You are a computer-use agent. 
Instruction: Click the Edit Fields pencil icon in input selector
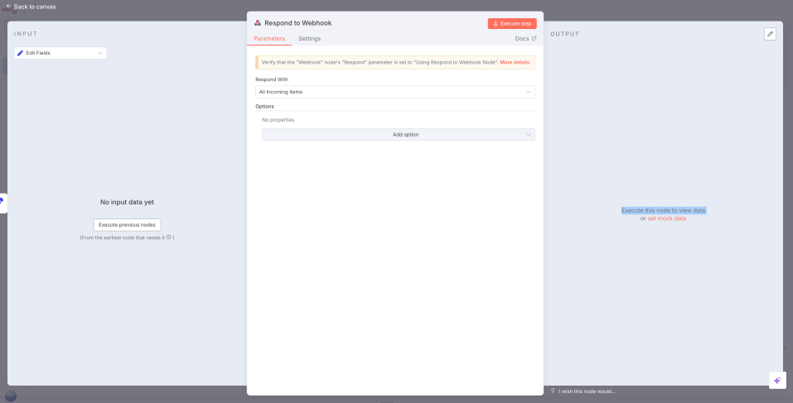21,53
